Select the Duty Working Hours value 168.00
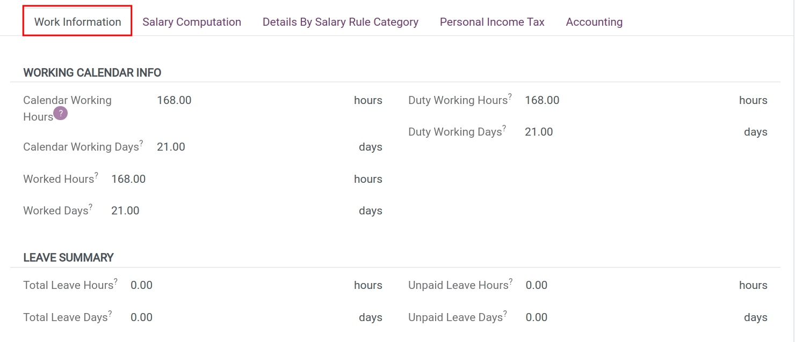Viewport: 795px width, 342px height. coord(542,100)
